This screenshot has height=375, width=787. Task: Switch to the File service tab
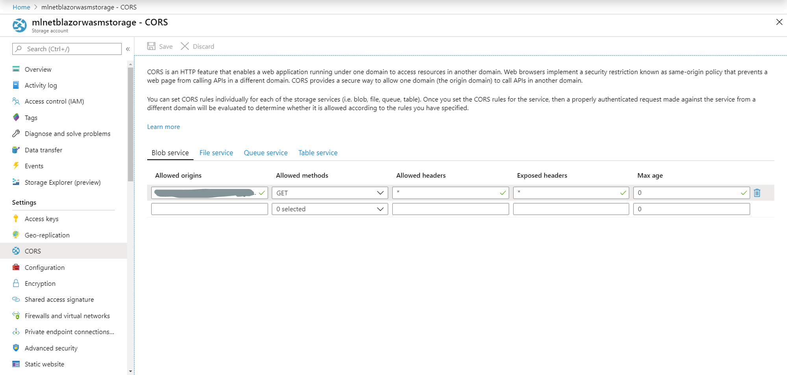point(216,153)
